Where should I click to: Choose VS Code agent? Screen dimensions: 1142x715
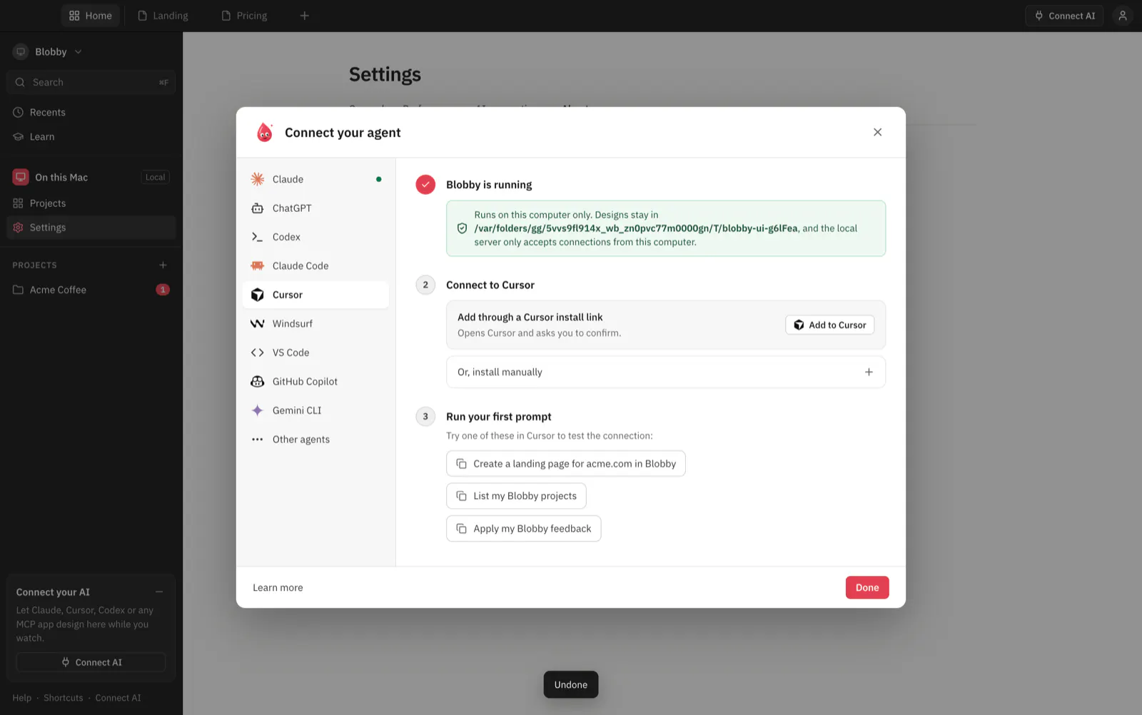click(x=315, y=353)
